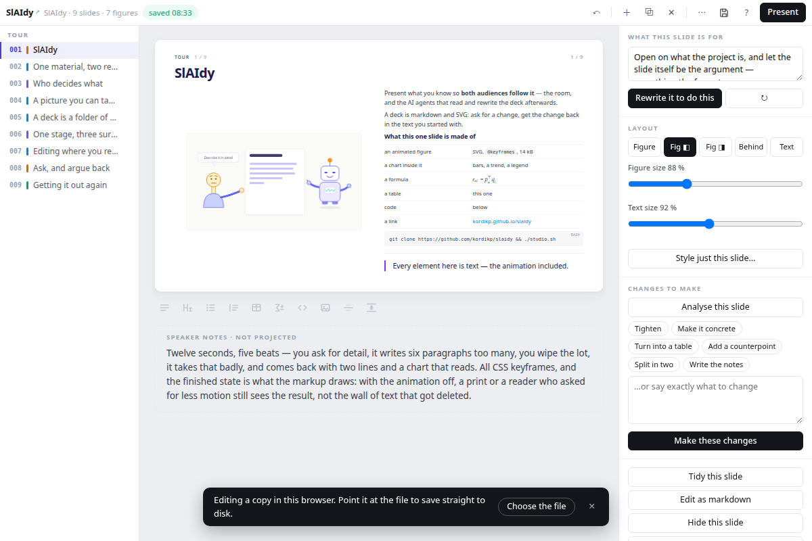Image resolution: width=812 pixels, height=541 pixels.
Task: Click the 'saved 08:33' status badge
Action: coord(171,13)
